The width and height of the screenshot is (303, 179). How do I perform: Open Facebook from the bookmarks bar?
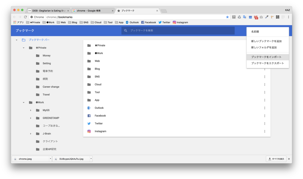pos(149,22)
